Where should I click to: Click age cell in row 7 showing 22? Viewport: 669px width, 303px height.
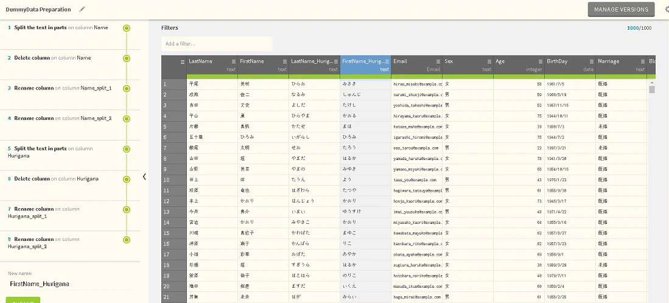point(519,148)
